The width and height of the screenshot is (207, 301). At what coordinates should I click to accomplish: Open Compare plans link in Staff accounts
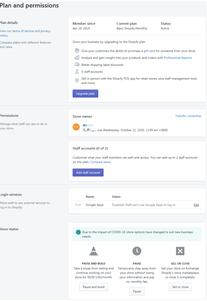coord(101,162)
